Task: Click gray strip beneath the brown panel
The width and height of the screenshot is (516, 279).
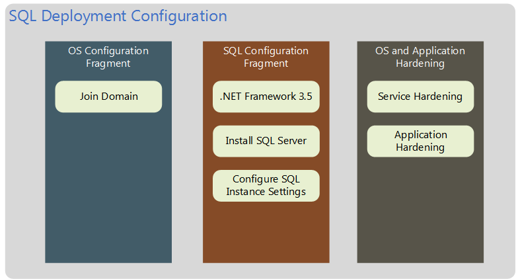Action: tap(266, 270)
